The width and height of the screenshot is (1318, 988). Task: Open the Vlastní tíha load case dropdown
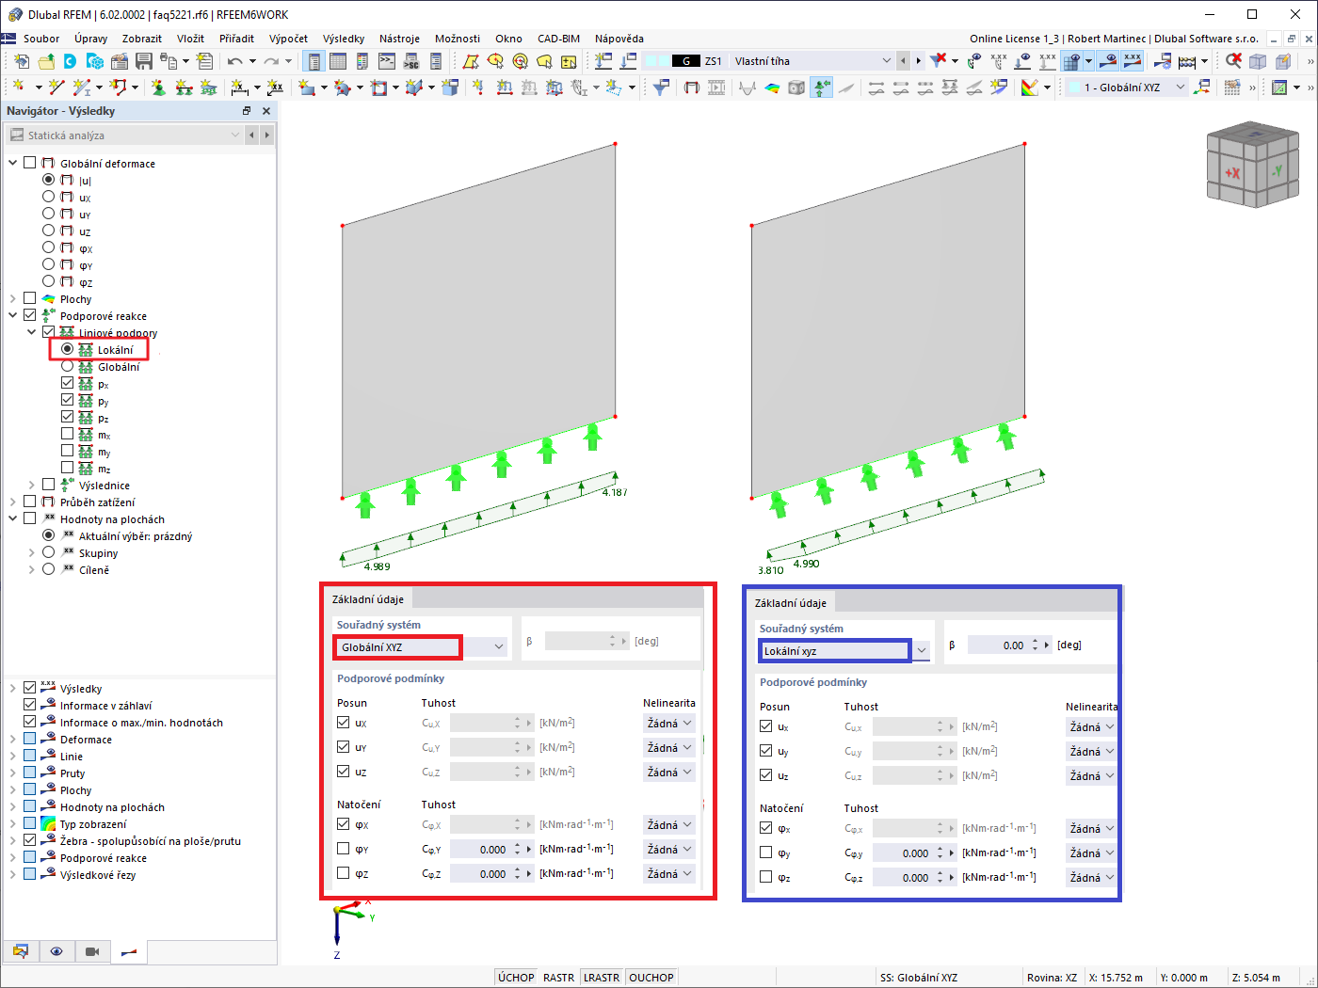click(889, 60)
